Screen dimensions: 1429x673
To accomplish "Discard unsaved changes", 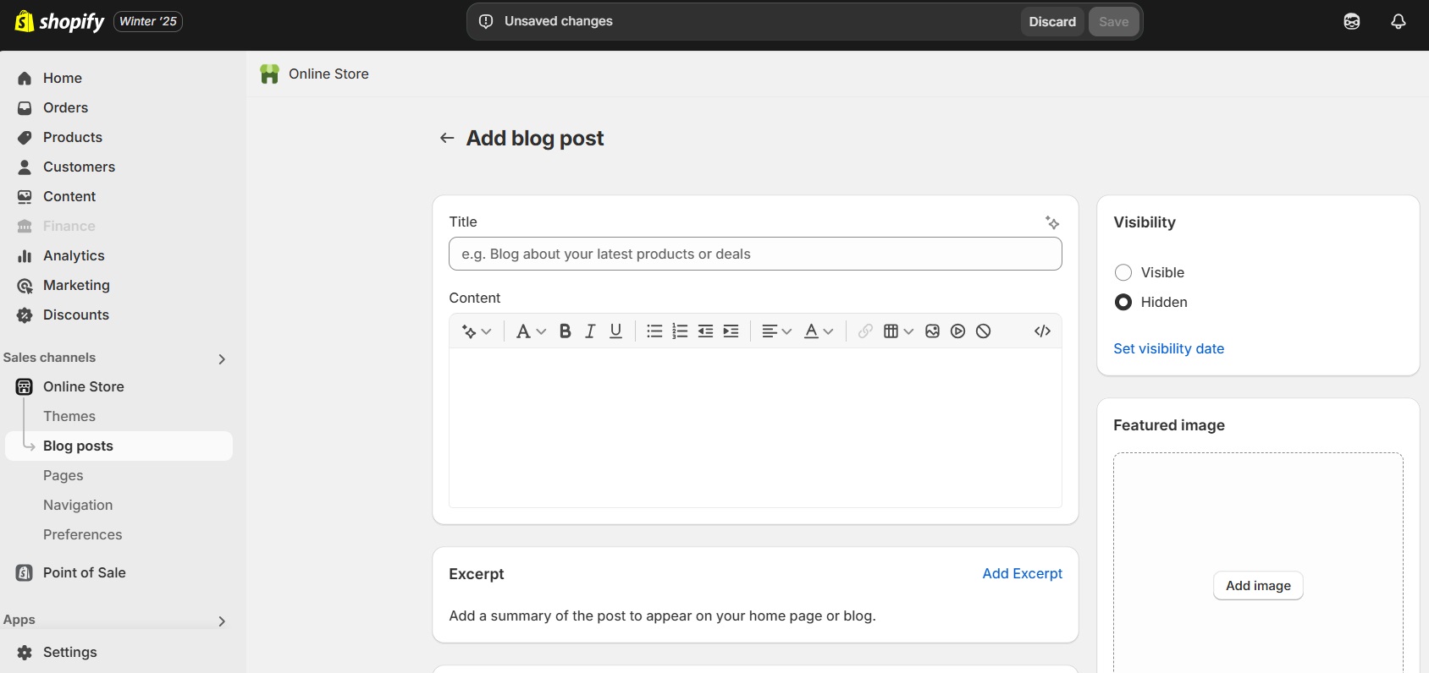I will tap(1052, 22).
